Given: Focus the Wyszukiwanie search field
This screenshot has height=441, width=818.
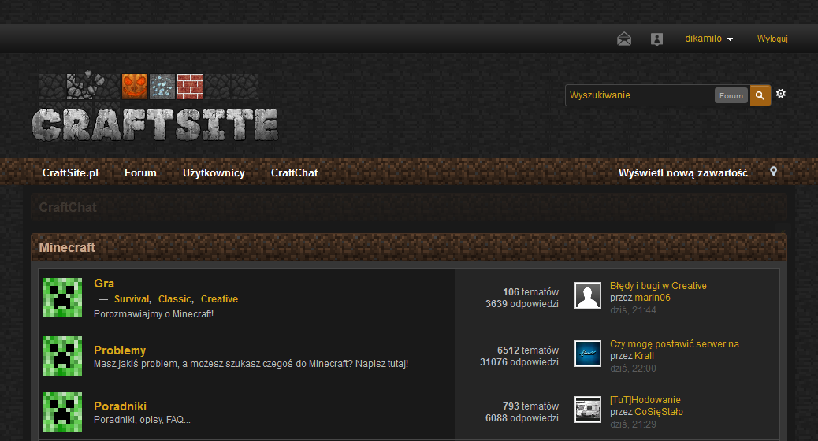Looking at the screenshot, I should [640, 95].
